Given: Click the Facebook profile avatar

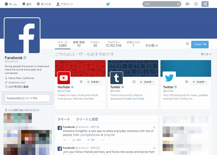Looking at the screenshot, I should point(22,35).
